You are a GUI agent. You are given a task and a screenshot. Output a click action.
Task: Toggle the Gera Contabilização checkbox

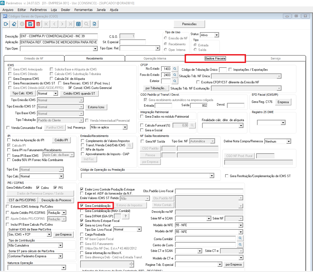[x=82, y=206]
